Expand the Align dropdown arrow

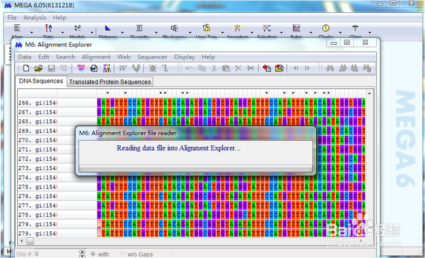point(32,33)
